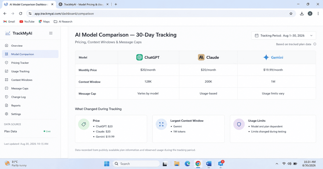Collapse sidebar with hamburger menu icon
This screenshot has height=169, width=323.
point(51,33)
